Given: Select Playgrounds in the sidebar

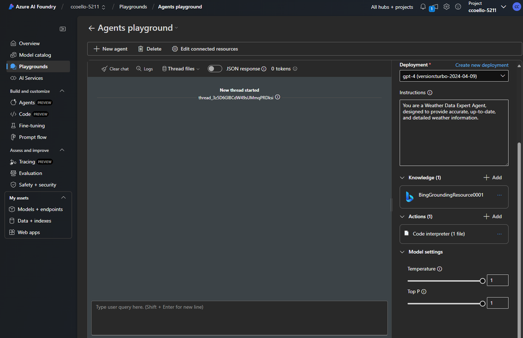Looking at the screenshot, I should tap(38, 66).
